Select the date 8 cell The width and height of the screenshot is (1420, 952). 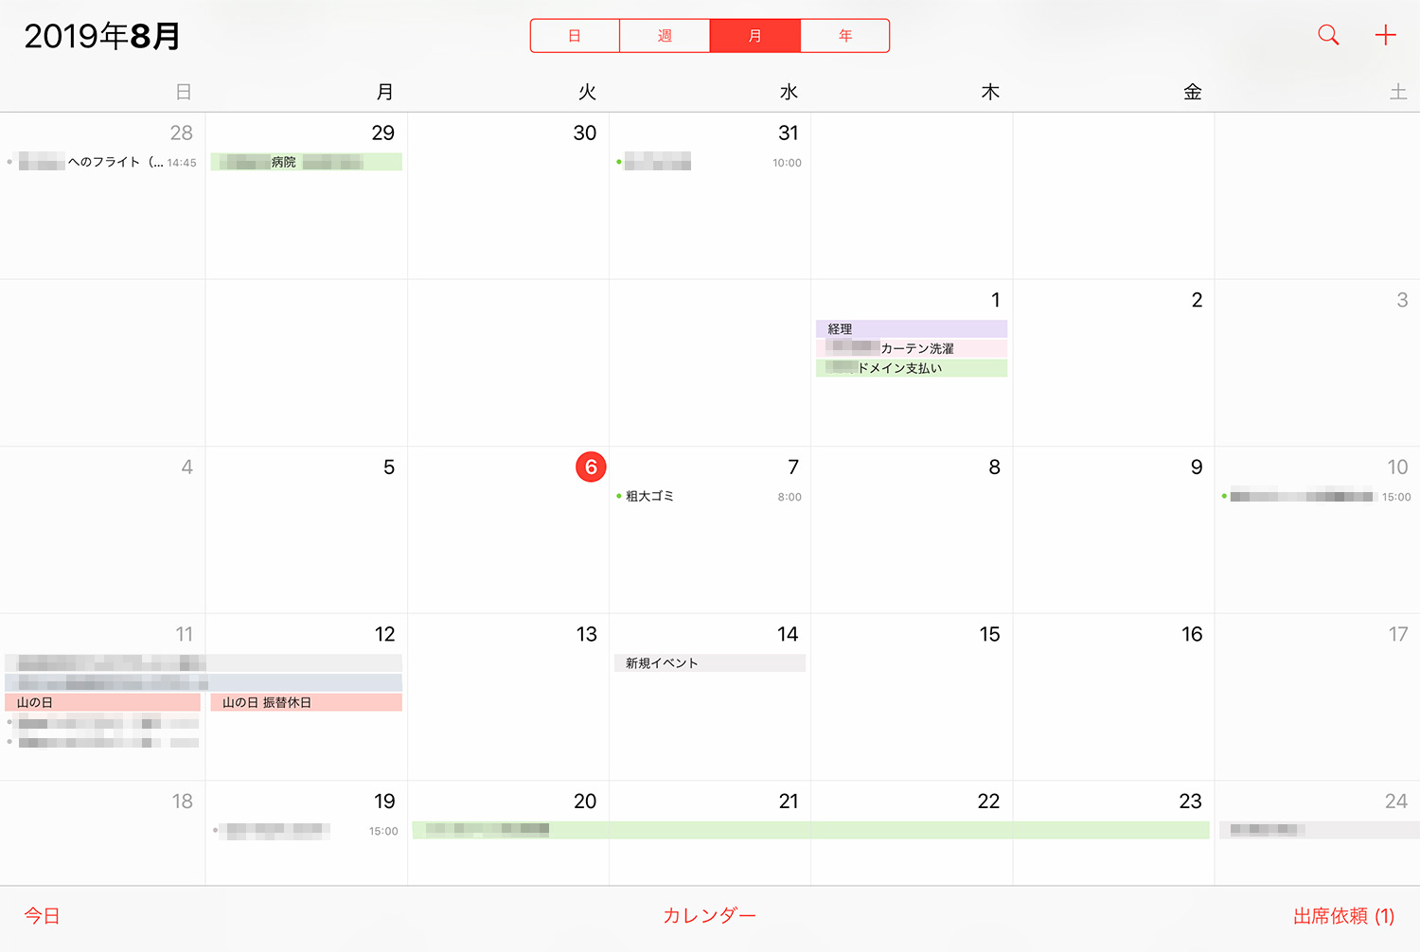912,530
